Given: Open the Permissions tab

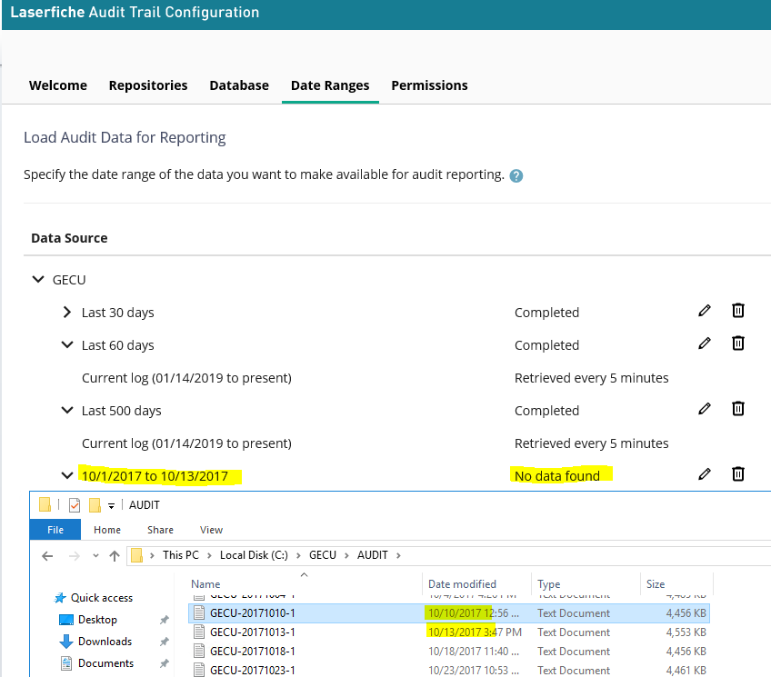Looking at the screenshot, I should [429, 85].
